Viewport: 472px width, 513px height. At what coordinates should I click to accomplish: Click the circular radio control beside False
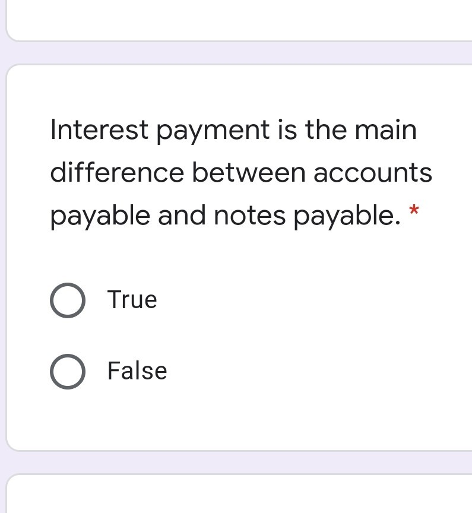[x=67, y=371]
